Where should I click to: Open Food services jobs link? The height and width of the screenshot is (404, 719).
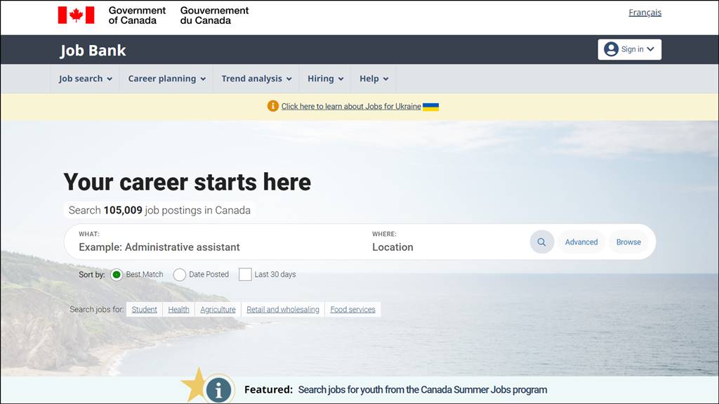click(352, 309)
